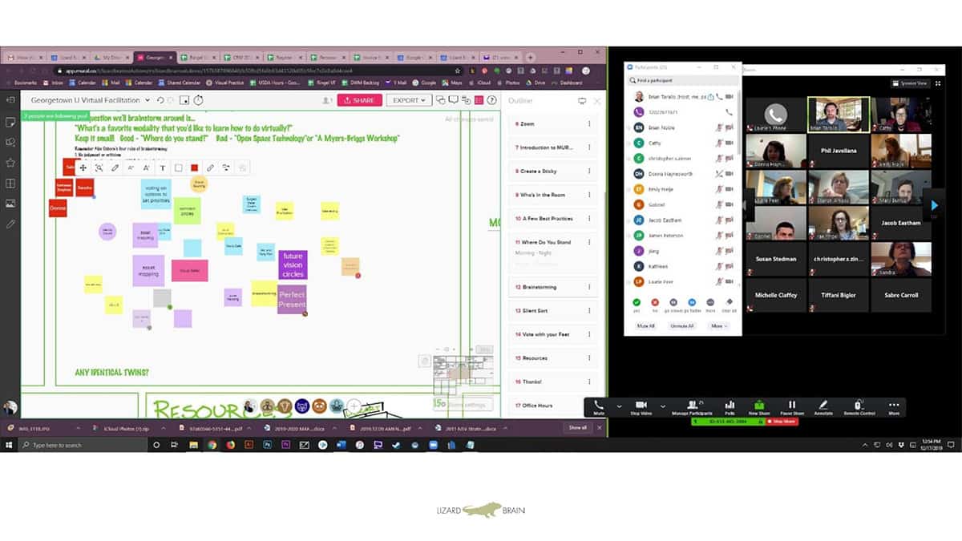Expand the Georgetown U Virtual Facilitation title menu

148,100
